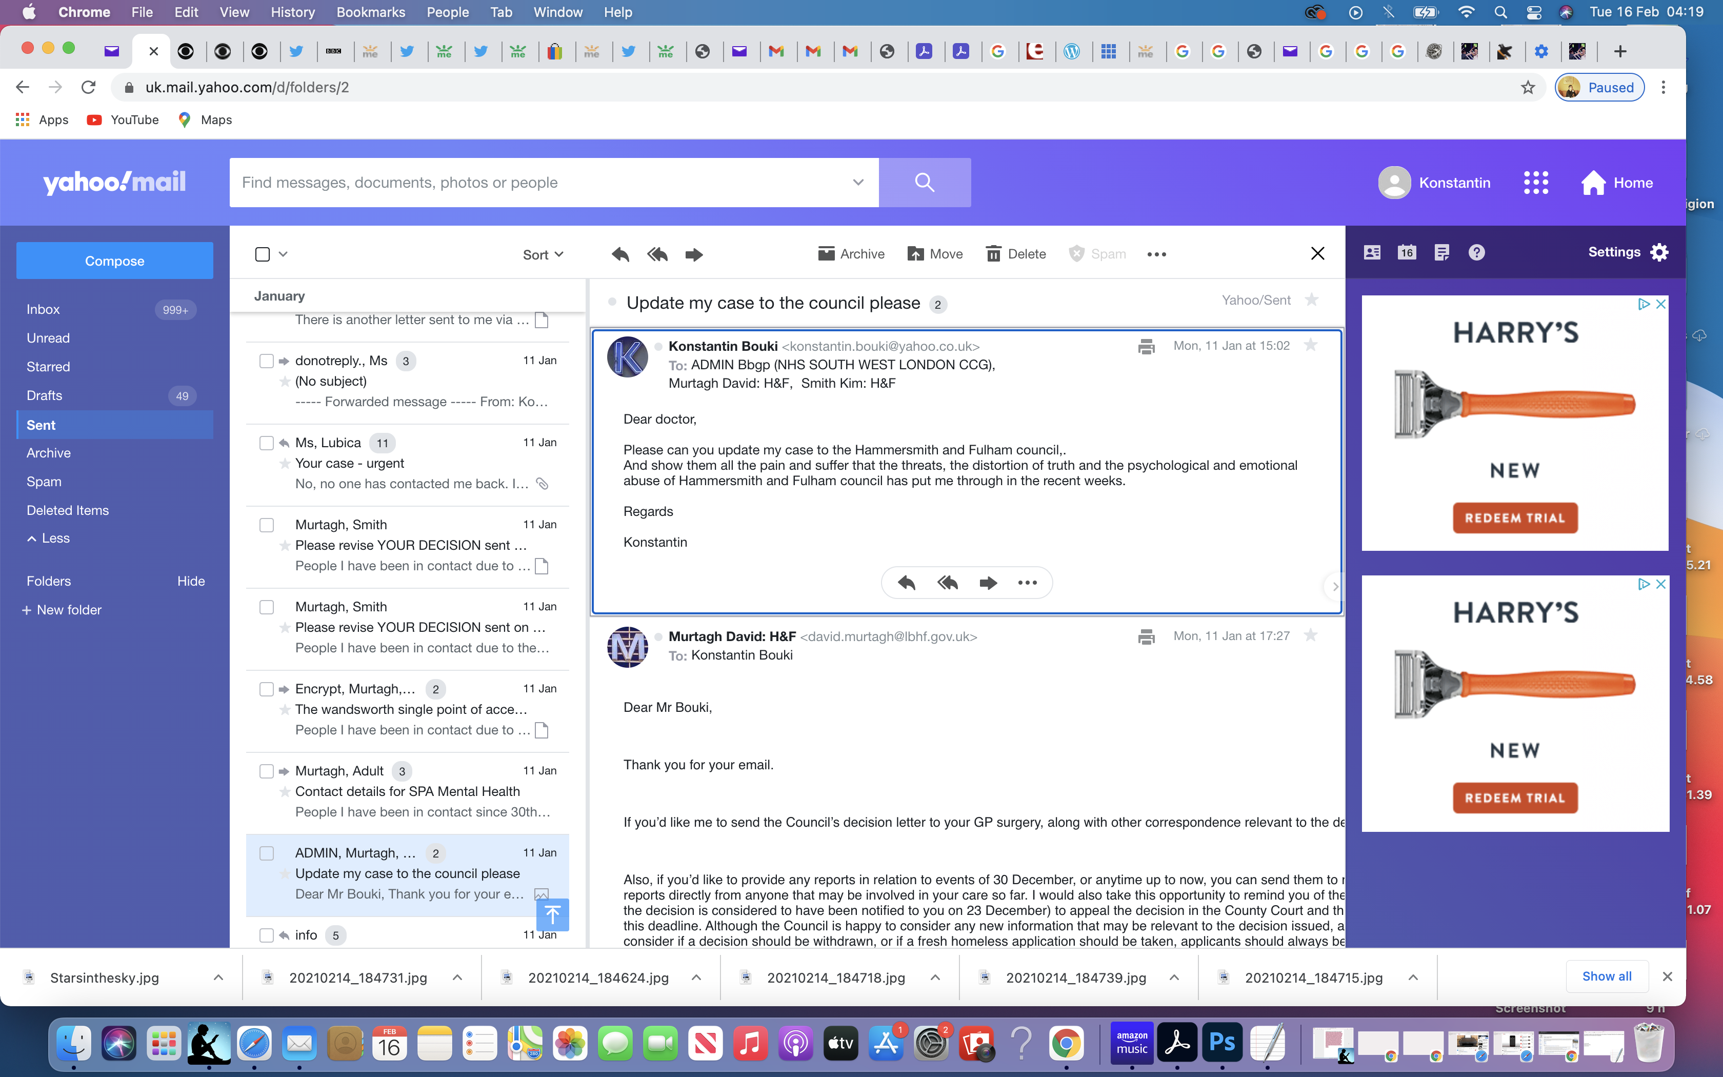Viewport: 1723px width, 1077px height.
Task: Click the Forward arrow icon in toolbar
Action: (x=693, y=254)
